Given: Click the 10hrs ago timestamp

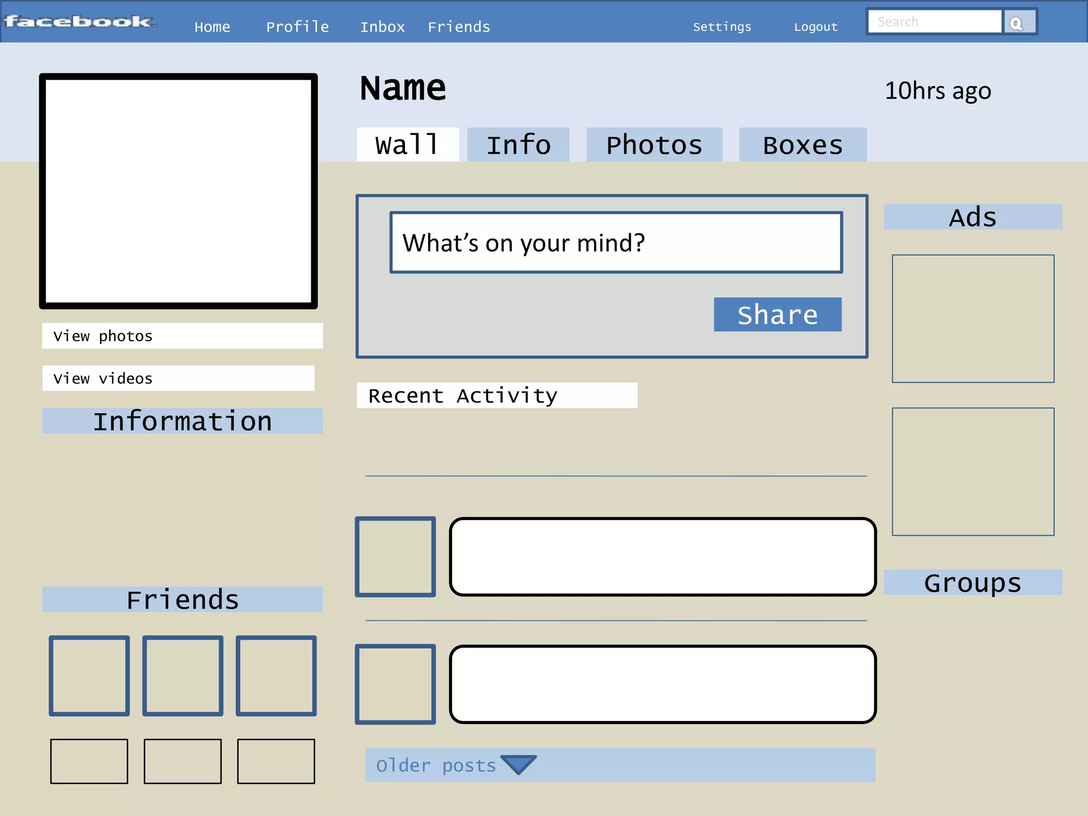Looking at the screenshot, I should pos(938,91).
